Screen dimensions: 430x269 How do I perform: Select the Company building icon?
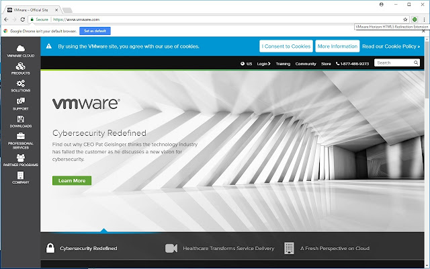tap(21, 175)
